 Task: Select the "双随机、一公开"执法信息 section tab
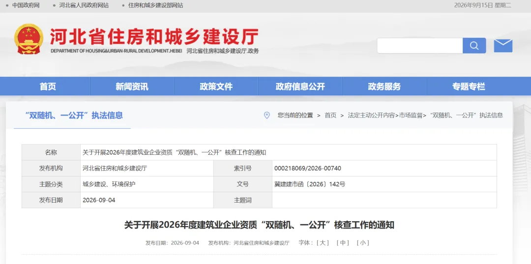click(74, 115)
